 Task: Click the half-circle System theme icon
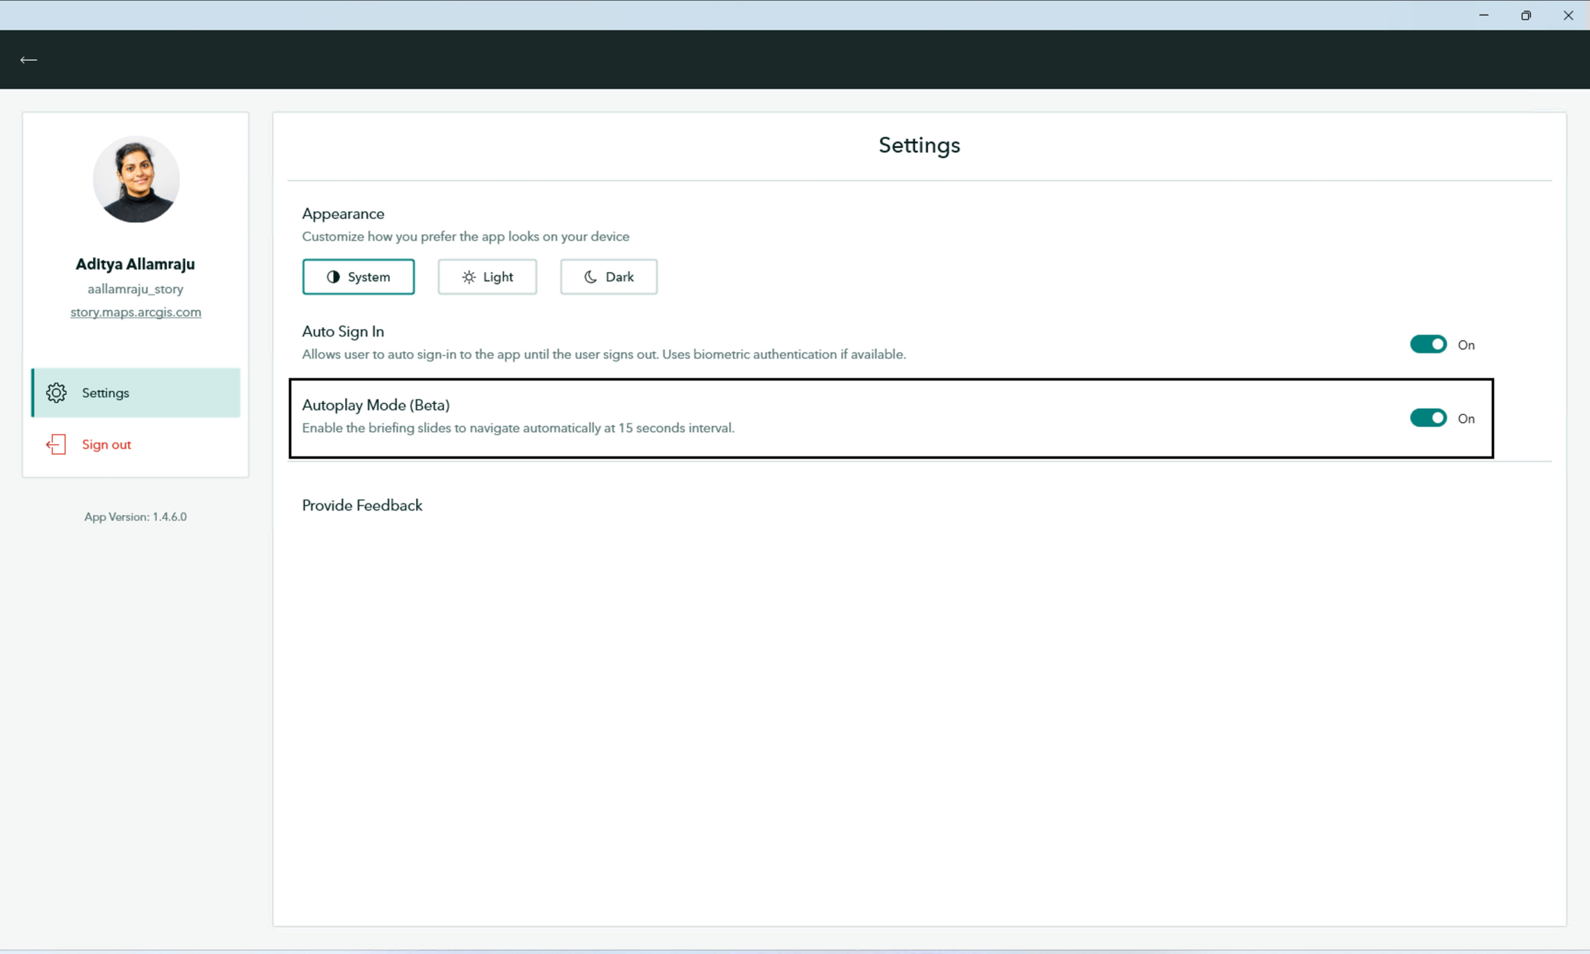coord(333,277)
